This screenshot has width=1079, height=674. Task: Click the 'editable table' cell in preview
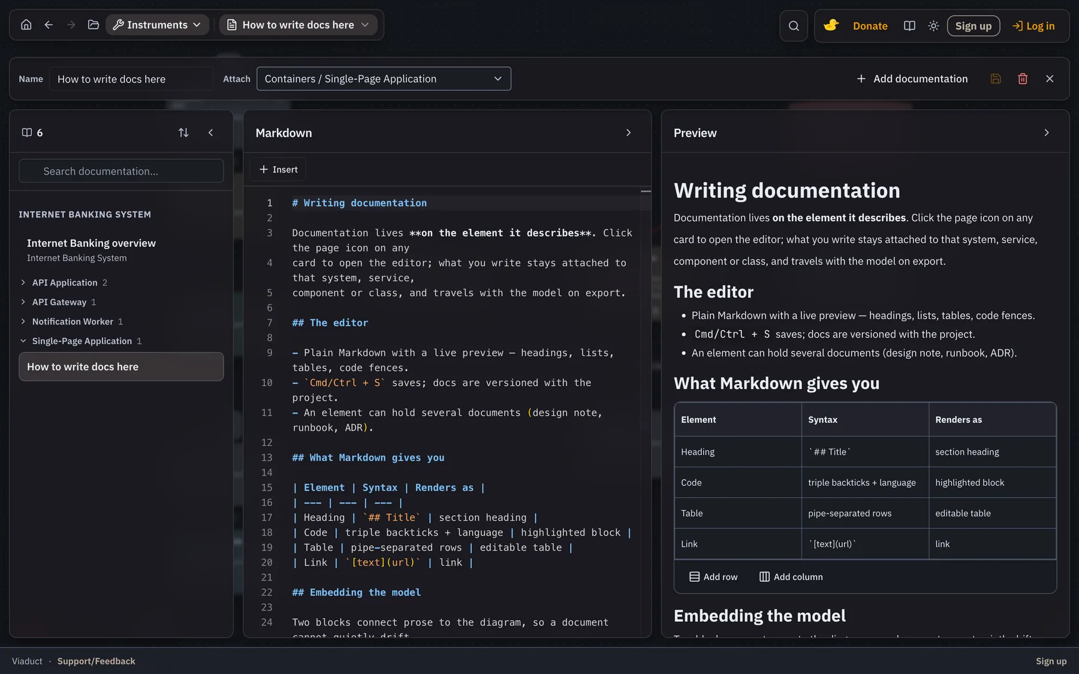click(992, 513)
